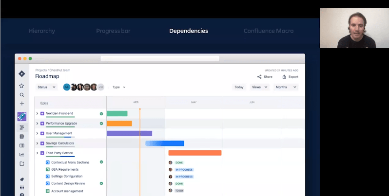Open the Board columns icon in sidebar
The image size is (389, 196).
pyautogui.click(x=21, y=145)
